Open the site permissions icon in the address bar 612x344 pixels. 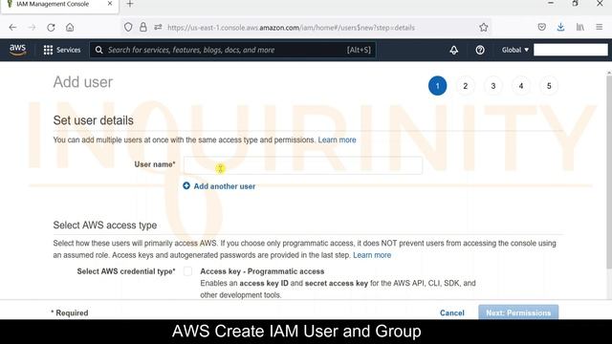pyautogui.click(x=158, y=27)
